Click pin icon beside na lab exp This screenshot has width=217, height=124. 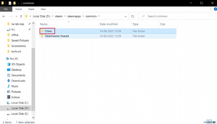[x=29, y=24]
